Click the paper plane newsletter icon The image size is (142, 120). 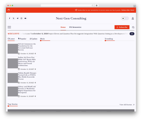(76, 10)
